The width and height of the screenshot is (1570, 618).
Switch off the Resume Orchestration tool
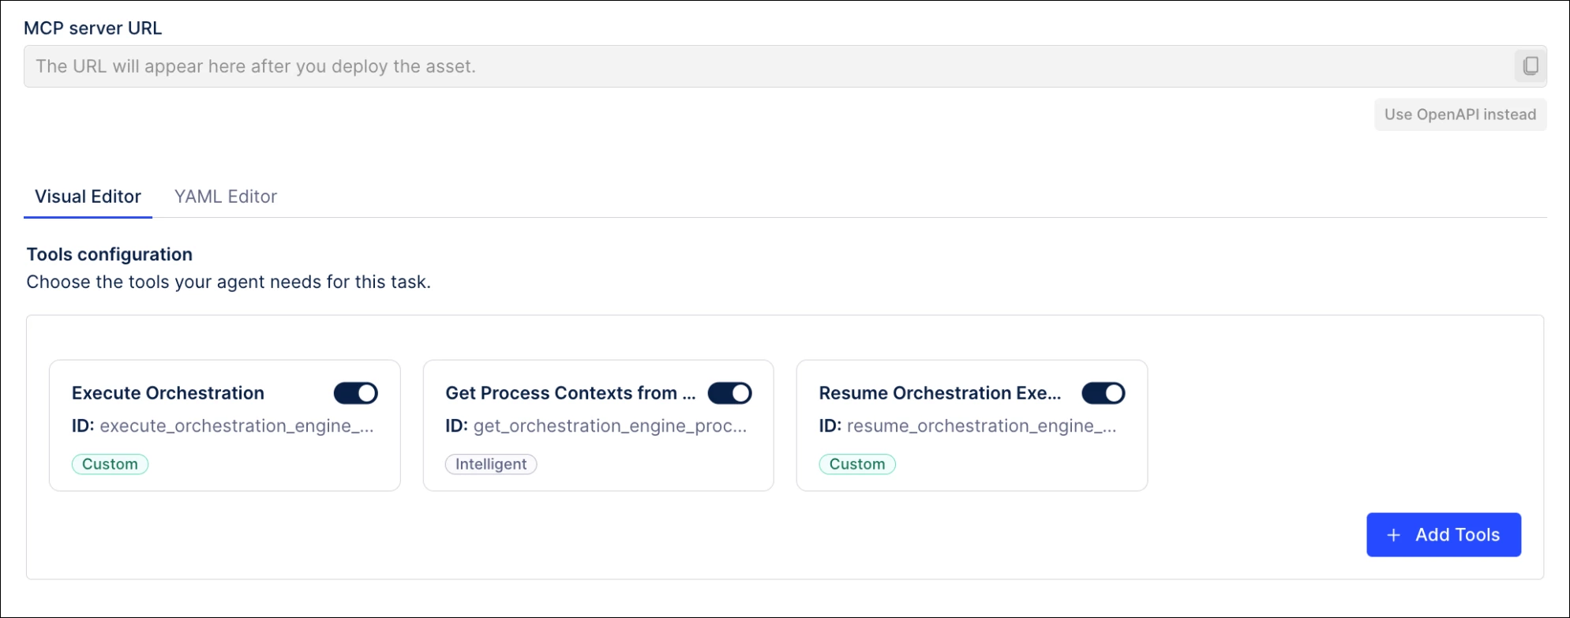pyautogui.click(x=1103, y=393)
